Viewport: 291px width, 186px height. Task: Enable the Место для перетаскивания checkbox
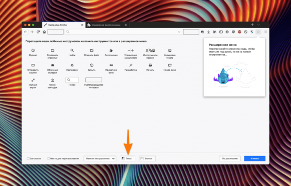click(x=48, y=158)
